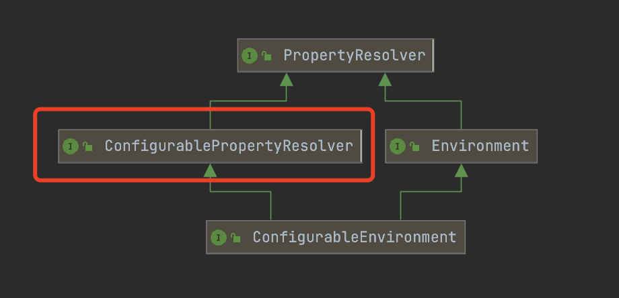Click the unlocked padlock icon on ConfigurableEnvironment node
Screen dimensions: 619x298
[x=235, y=238]
